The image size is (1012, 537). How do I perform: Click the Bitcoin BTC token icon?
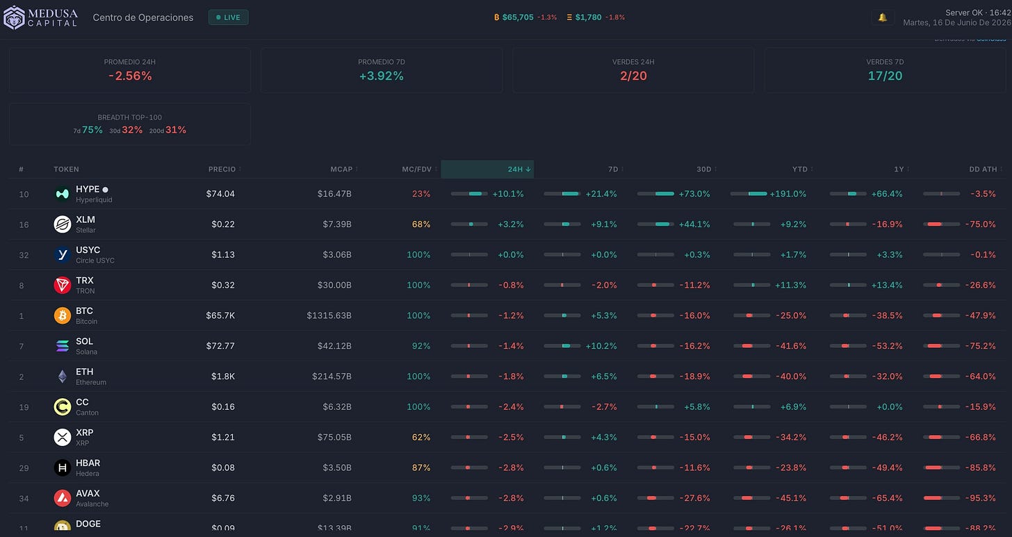tap(63, 315)
